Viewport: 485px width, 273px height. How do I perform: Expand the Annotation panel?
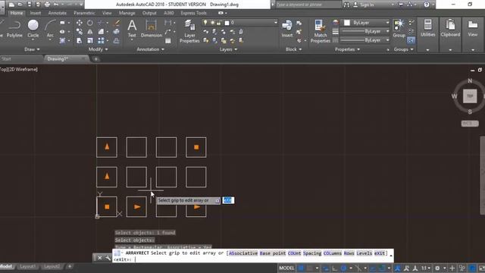[x=150, y=49]
